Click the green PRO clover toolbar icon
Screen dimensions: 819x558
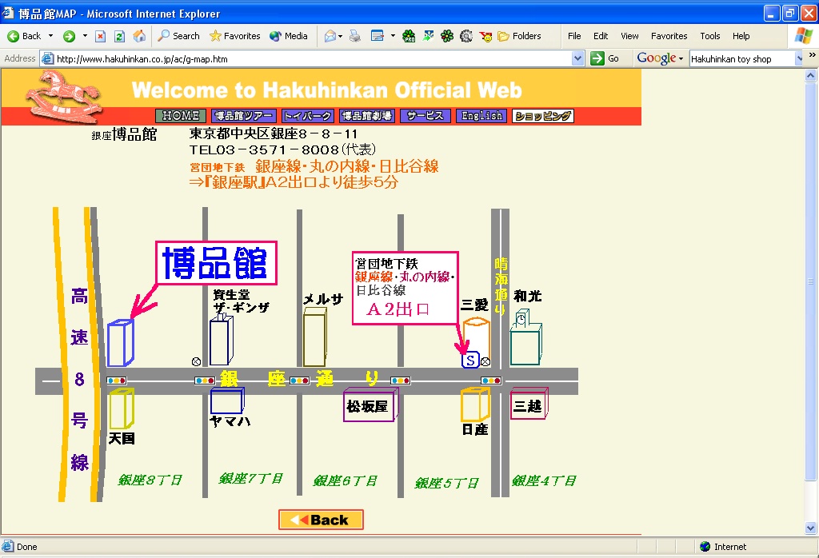pos(409,36)
